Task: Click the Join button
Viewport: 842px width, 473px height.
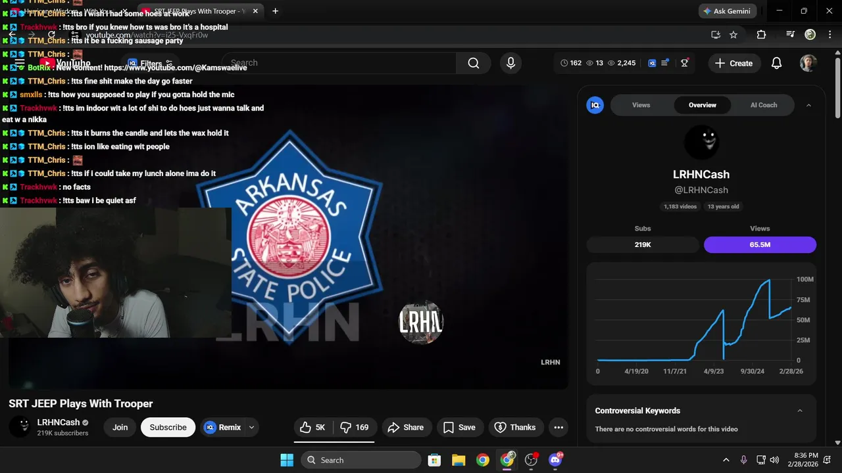Action: tap(120, 427)
